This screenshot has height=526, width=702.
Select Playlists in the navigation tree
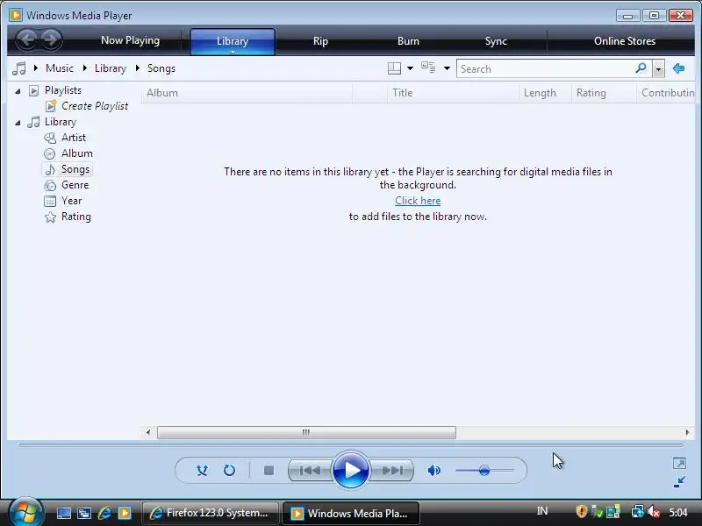tap(63, 90)
